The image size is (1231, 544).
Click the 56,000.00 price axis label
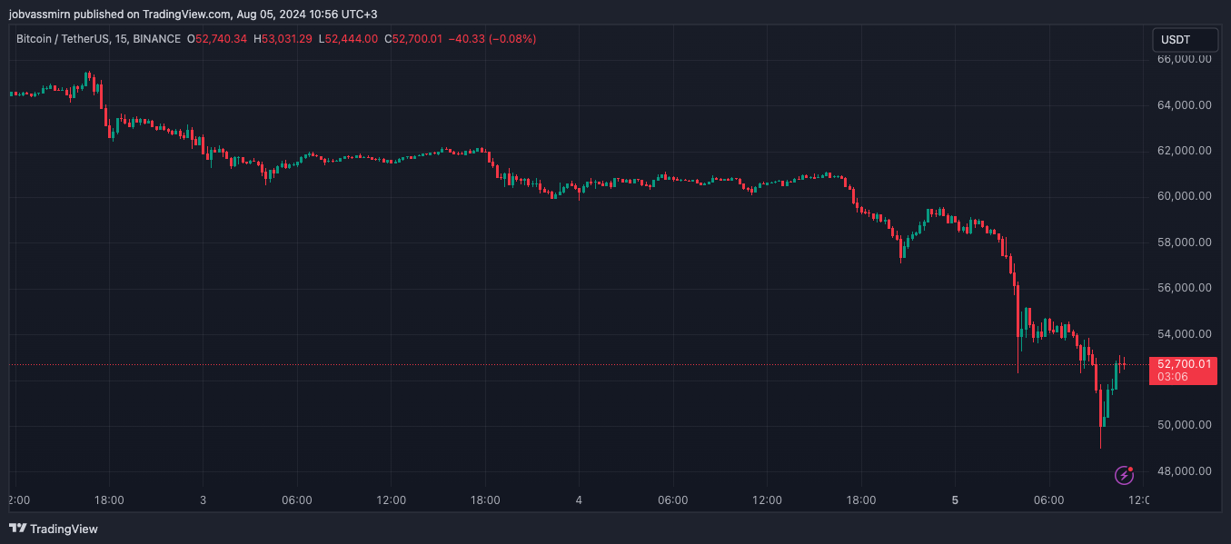point(1184,288)
